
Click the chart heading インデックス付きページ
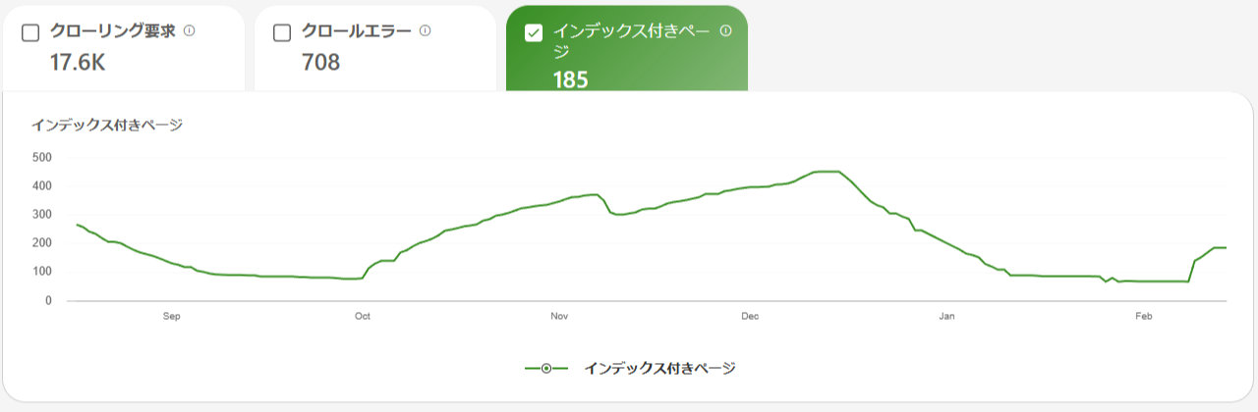tap(107, 125)
